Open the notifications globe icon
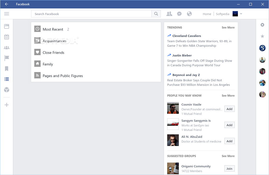 (189, 14)
